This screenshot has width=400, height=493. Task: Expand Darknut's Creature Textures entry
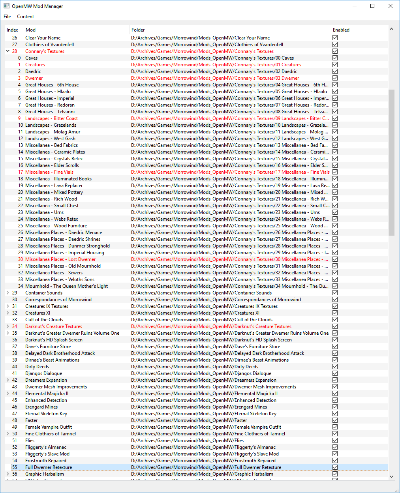(8, 326)
